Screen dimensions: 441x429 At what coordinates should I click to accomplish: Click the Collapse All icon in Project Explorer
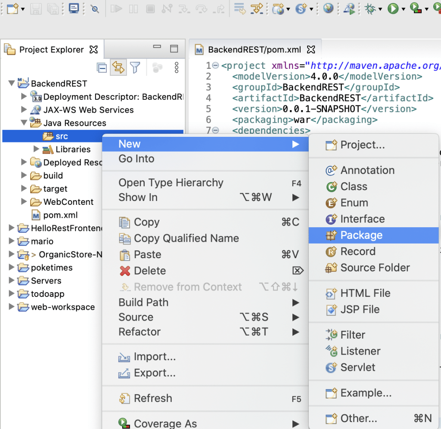(102, 68)
